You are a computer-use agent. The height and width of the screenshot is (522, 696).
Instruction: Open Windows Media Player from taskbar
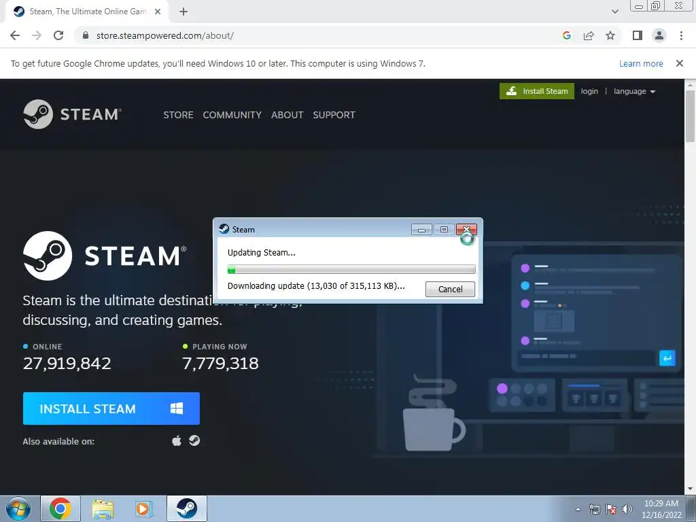pos(144,508)
